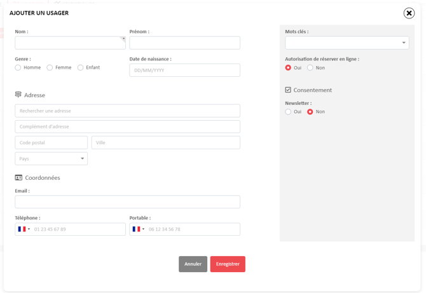
Task: Set online booking authorization to Non
Action: [x=310, y=68]
